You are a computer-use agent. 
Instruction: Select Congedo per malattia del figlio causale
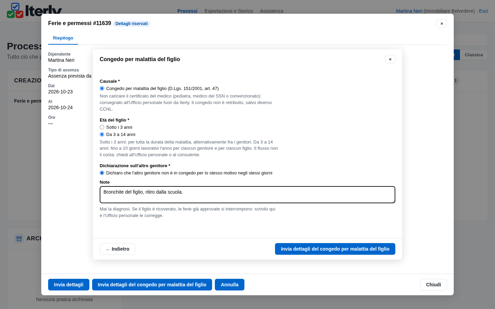[102, 89]
